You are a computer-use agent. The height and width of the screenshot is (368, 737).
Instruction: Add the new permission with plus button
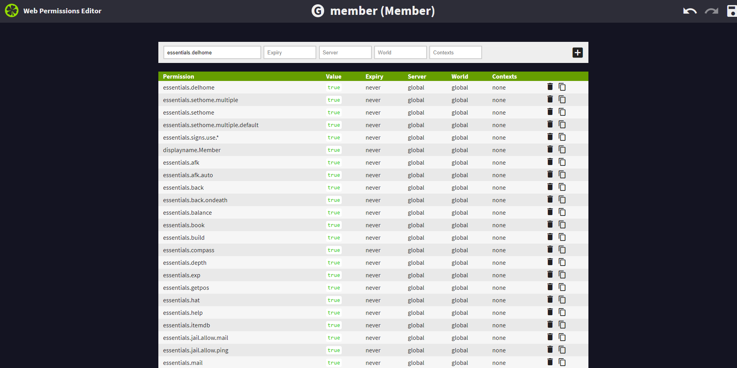(x=577, y=52)
